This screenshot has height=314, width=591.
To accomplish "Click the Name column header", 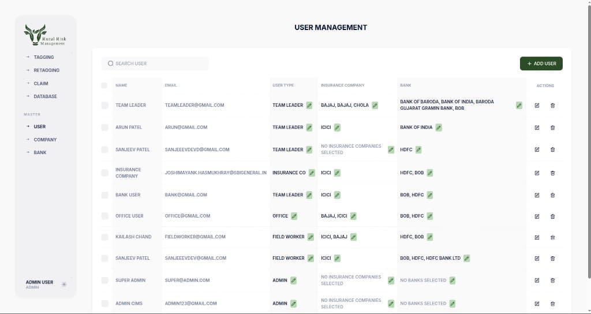I will (121, 85).
